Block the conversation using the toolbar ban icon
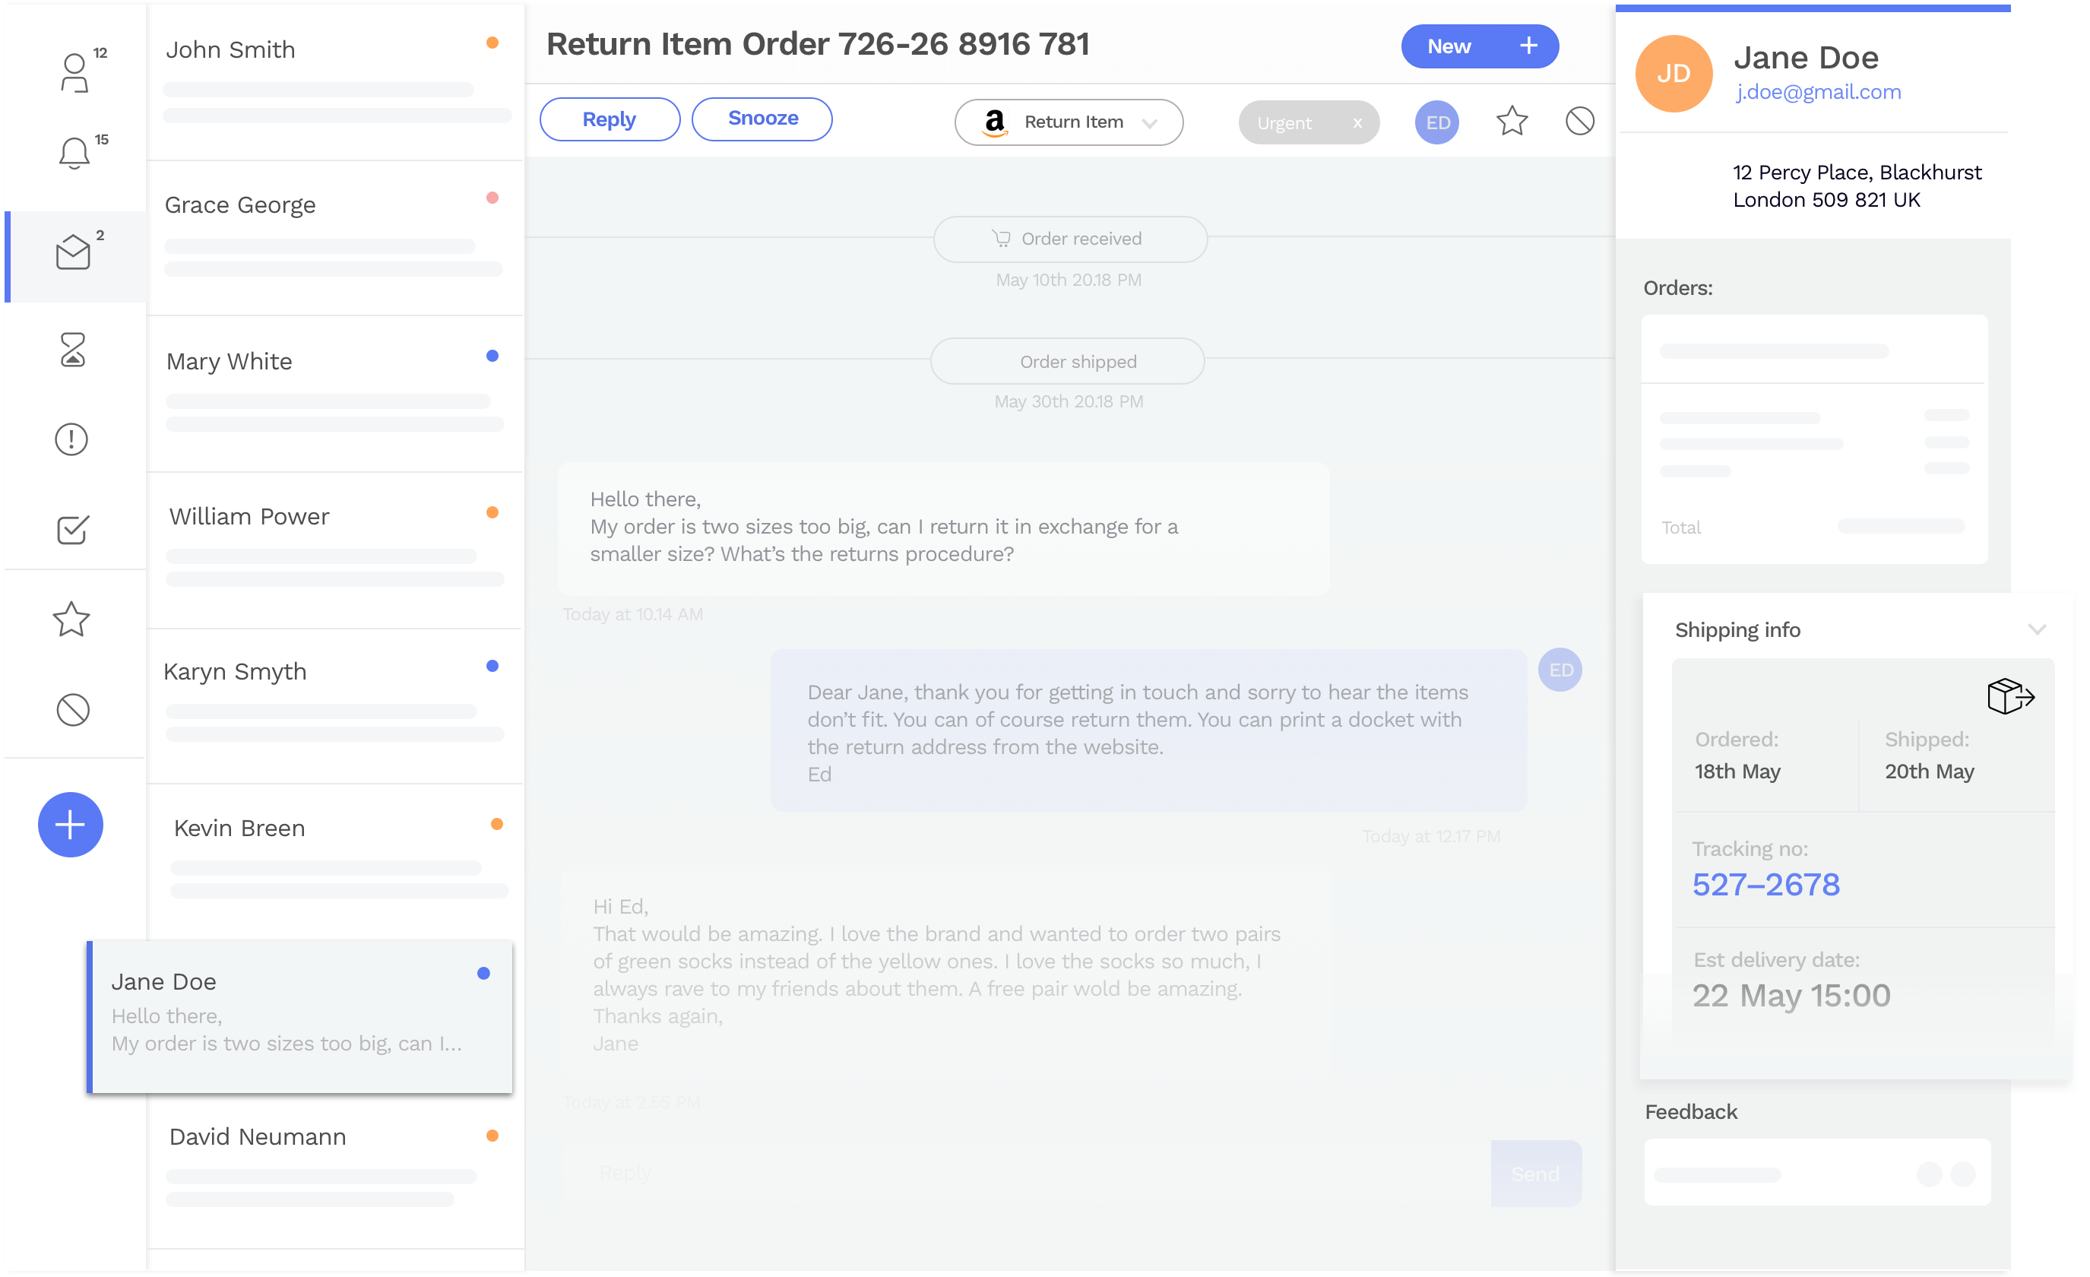The width and height of the screenshot is (2090, 1277). pyautogui.click(x=1581, y=122)
